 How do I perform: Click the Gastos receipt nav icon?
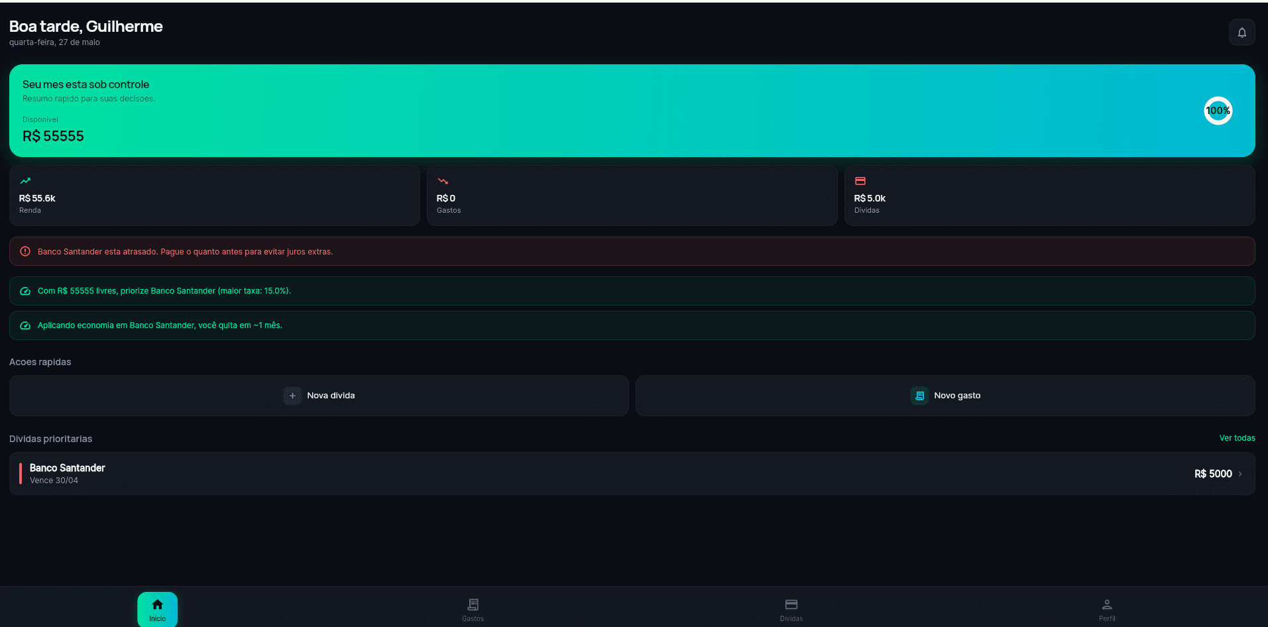473,604
